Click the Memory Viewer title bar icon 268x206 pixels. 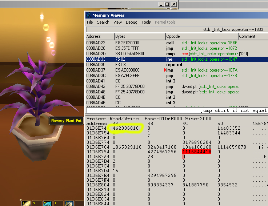pyautogui.click(x=89, y=15)
